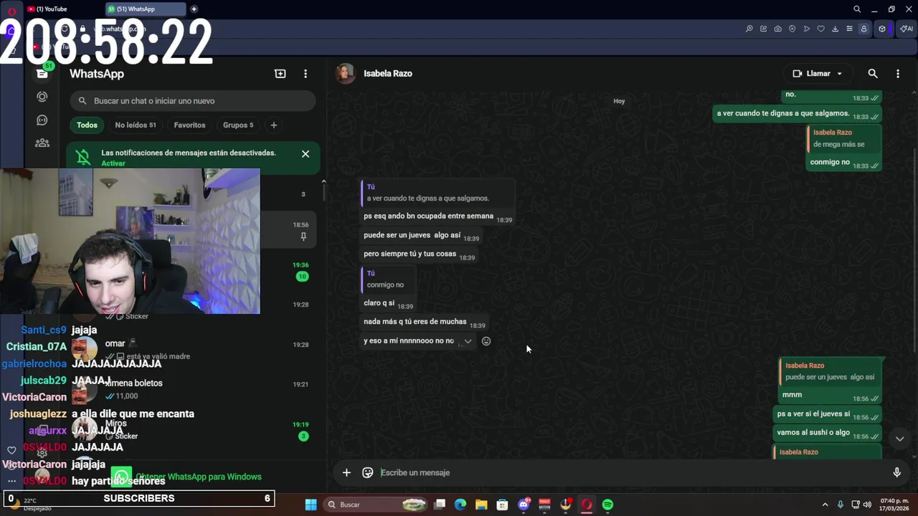Search within the Isabela Razo conversation
918x516 pixels.
click(x=873, y=73)
